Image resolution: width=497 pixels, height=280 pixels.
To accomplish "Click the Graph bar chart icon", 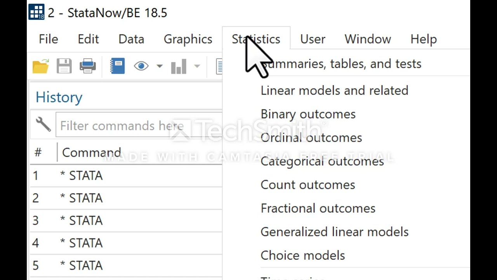I will [179, 66].
